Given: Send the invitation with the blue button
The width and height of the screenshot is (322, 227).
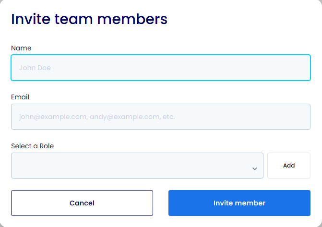Looking at the screenshot, I should 239,203.
